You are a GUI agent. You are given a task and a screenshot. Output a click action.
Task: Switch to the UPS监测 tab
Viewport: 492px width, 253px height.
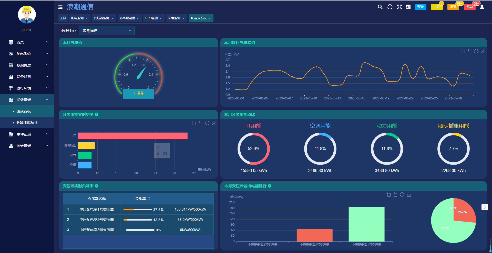(151, 18)
